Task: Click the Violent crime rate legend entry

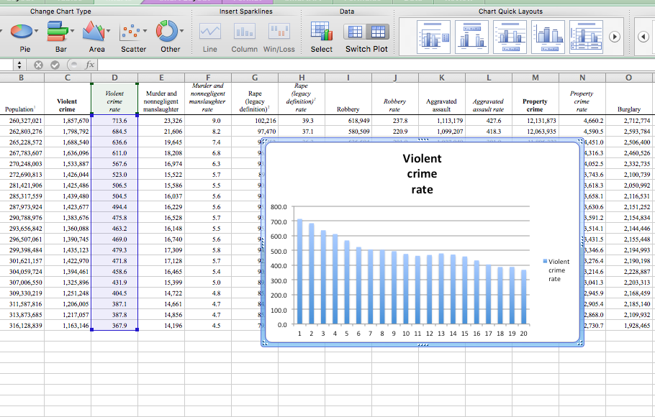Action: pyautogui.click(x=556, y=270)
